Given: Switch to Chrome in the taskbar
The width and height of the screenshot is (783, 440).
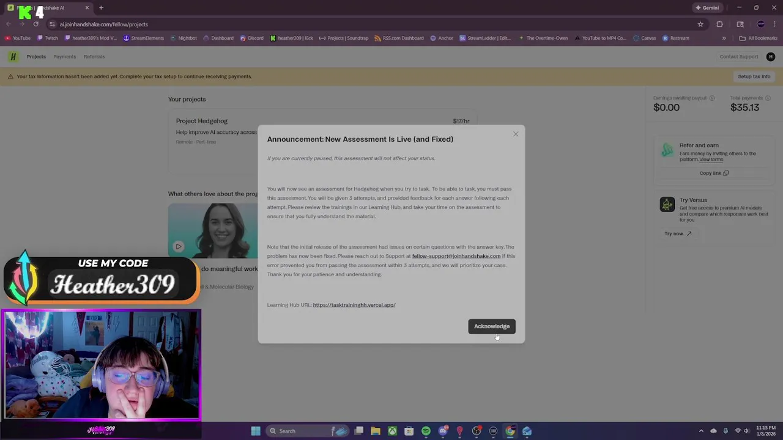Looking at the screenshot, I should (510, 431).
